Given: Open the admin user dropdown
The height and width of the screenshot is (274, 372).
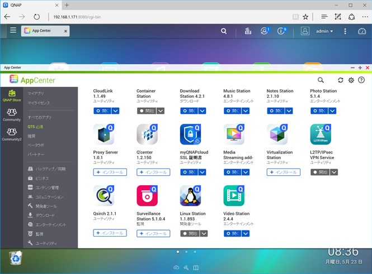Looking at the screenshot, I should (324, 31).
